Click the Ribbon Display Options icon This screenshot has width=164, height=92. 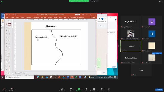[x=83, y=15]
